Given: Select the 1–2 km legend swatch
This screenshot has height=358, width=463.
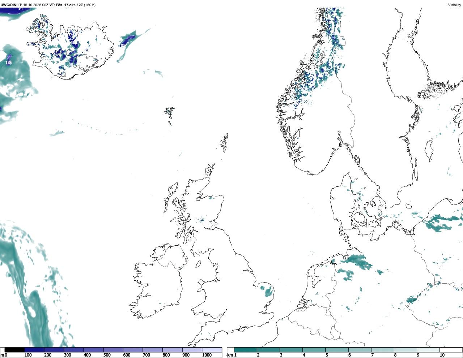Looking at the screenshot, I should (x=246, y=350).
